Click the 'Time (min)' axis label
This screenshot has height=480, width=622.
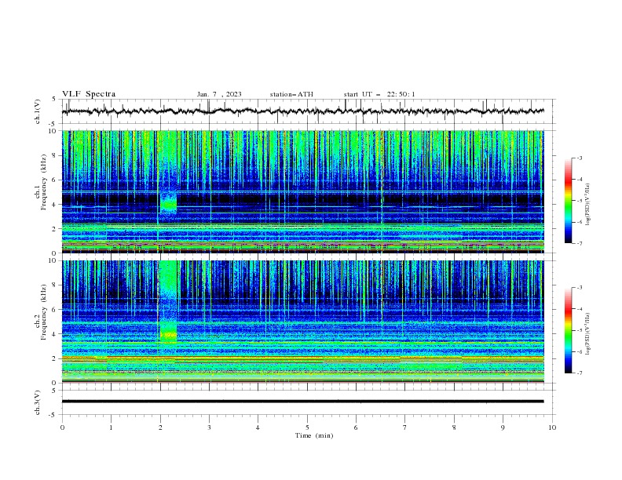click(314, 435)
